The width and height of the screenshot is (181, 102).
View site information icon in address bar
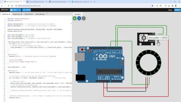click(x=16, y=6)
